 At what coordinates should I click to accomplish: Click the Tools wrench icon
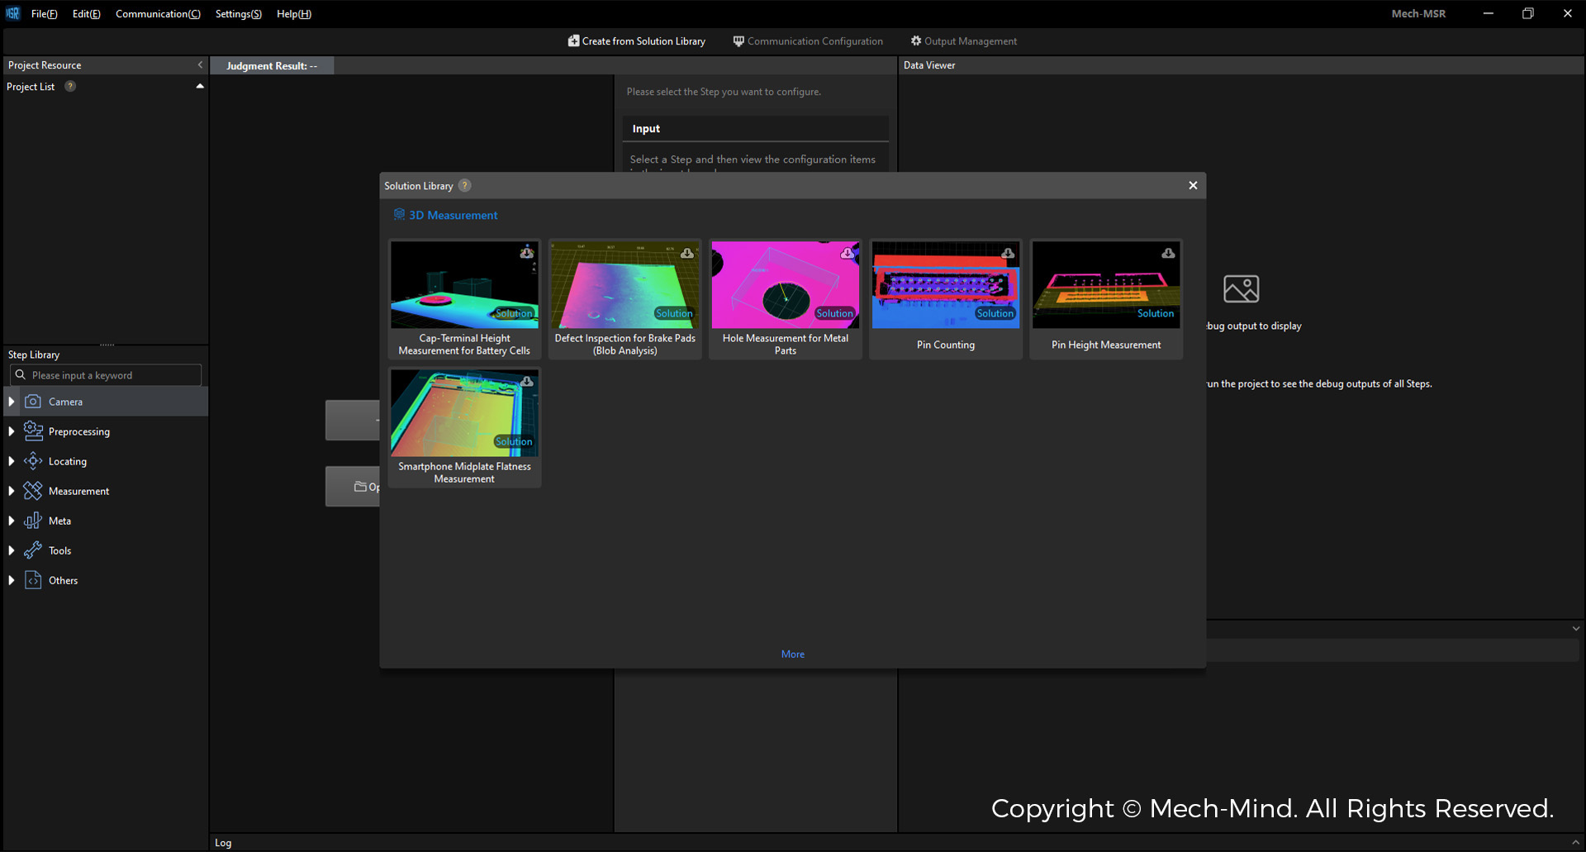point(33,550)
